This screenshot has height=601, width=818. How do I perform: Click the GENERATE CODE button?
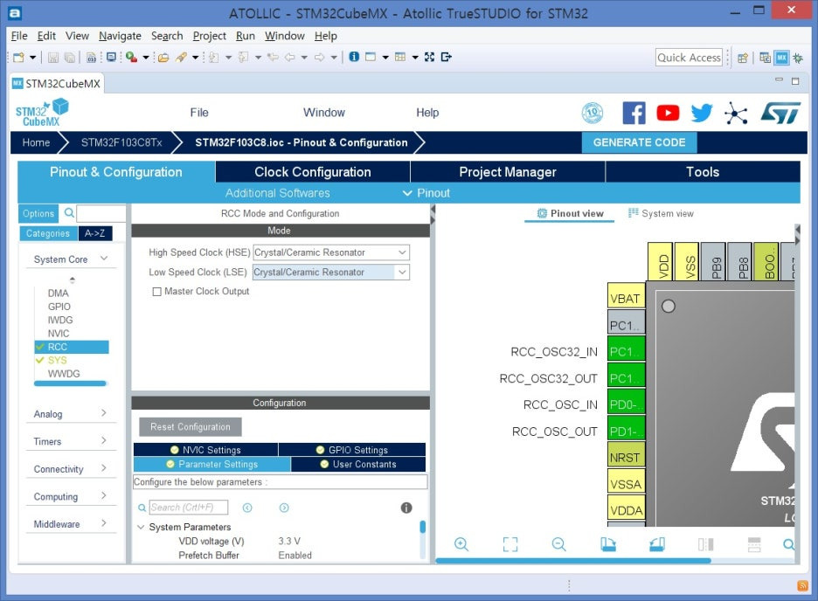tap(639, 142)
